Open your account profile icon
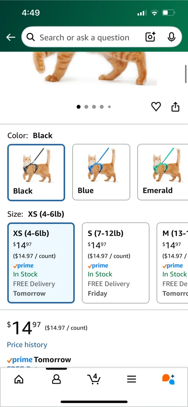188x407 pixels. coord(56,379)
